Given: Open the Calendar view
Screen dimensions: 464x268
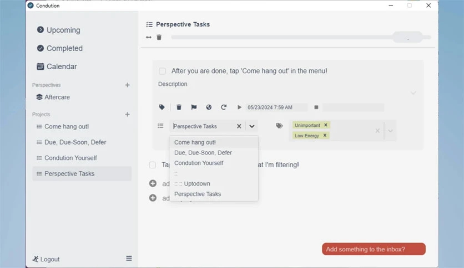Looking at the screenshot, I should (57, 66).
